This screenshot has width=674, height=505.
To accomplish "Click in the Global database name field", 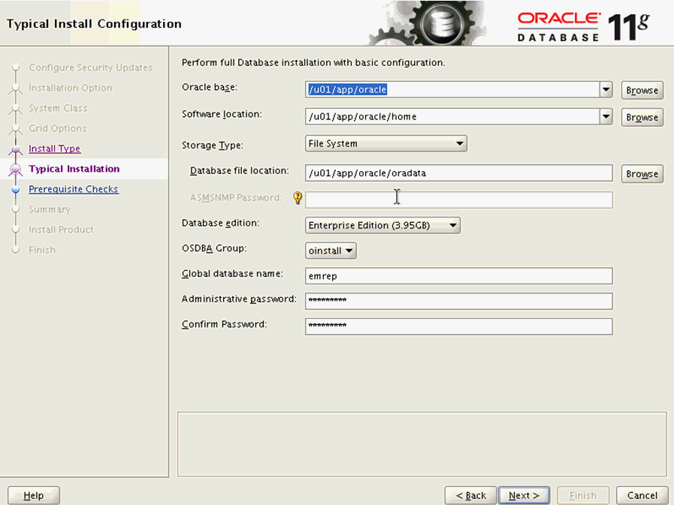I will (458, 275).
